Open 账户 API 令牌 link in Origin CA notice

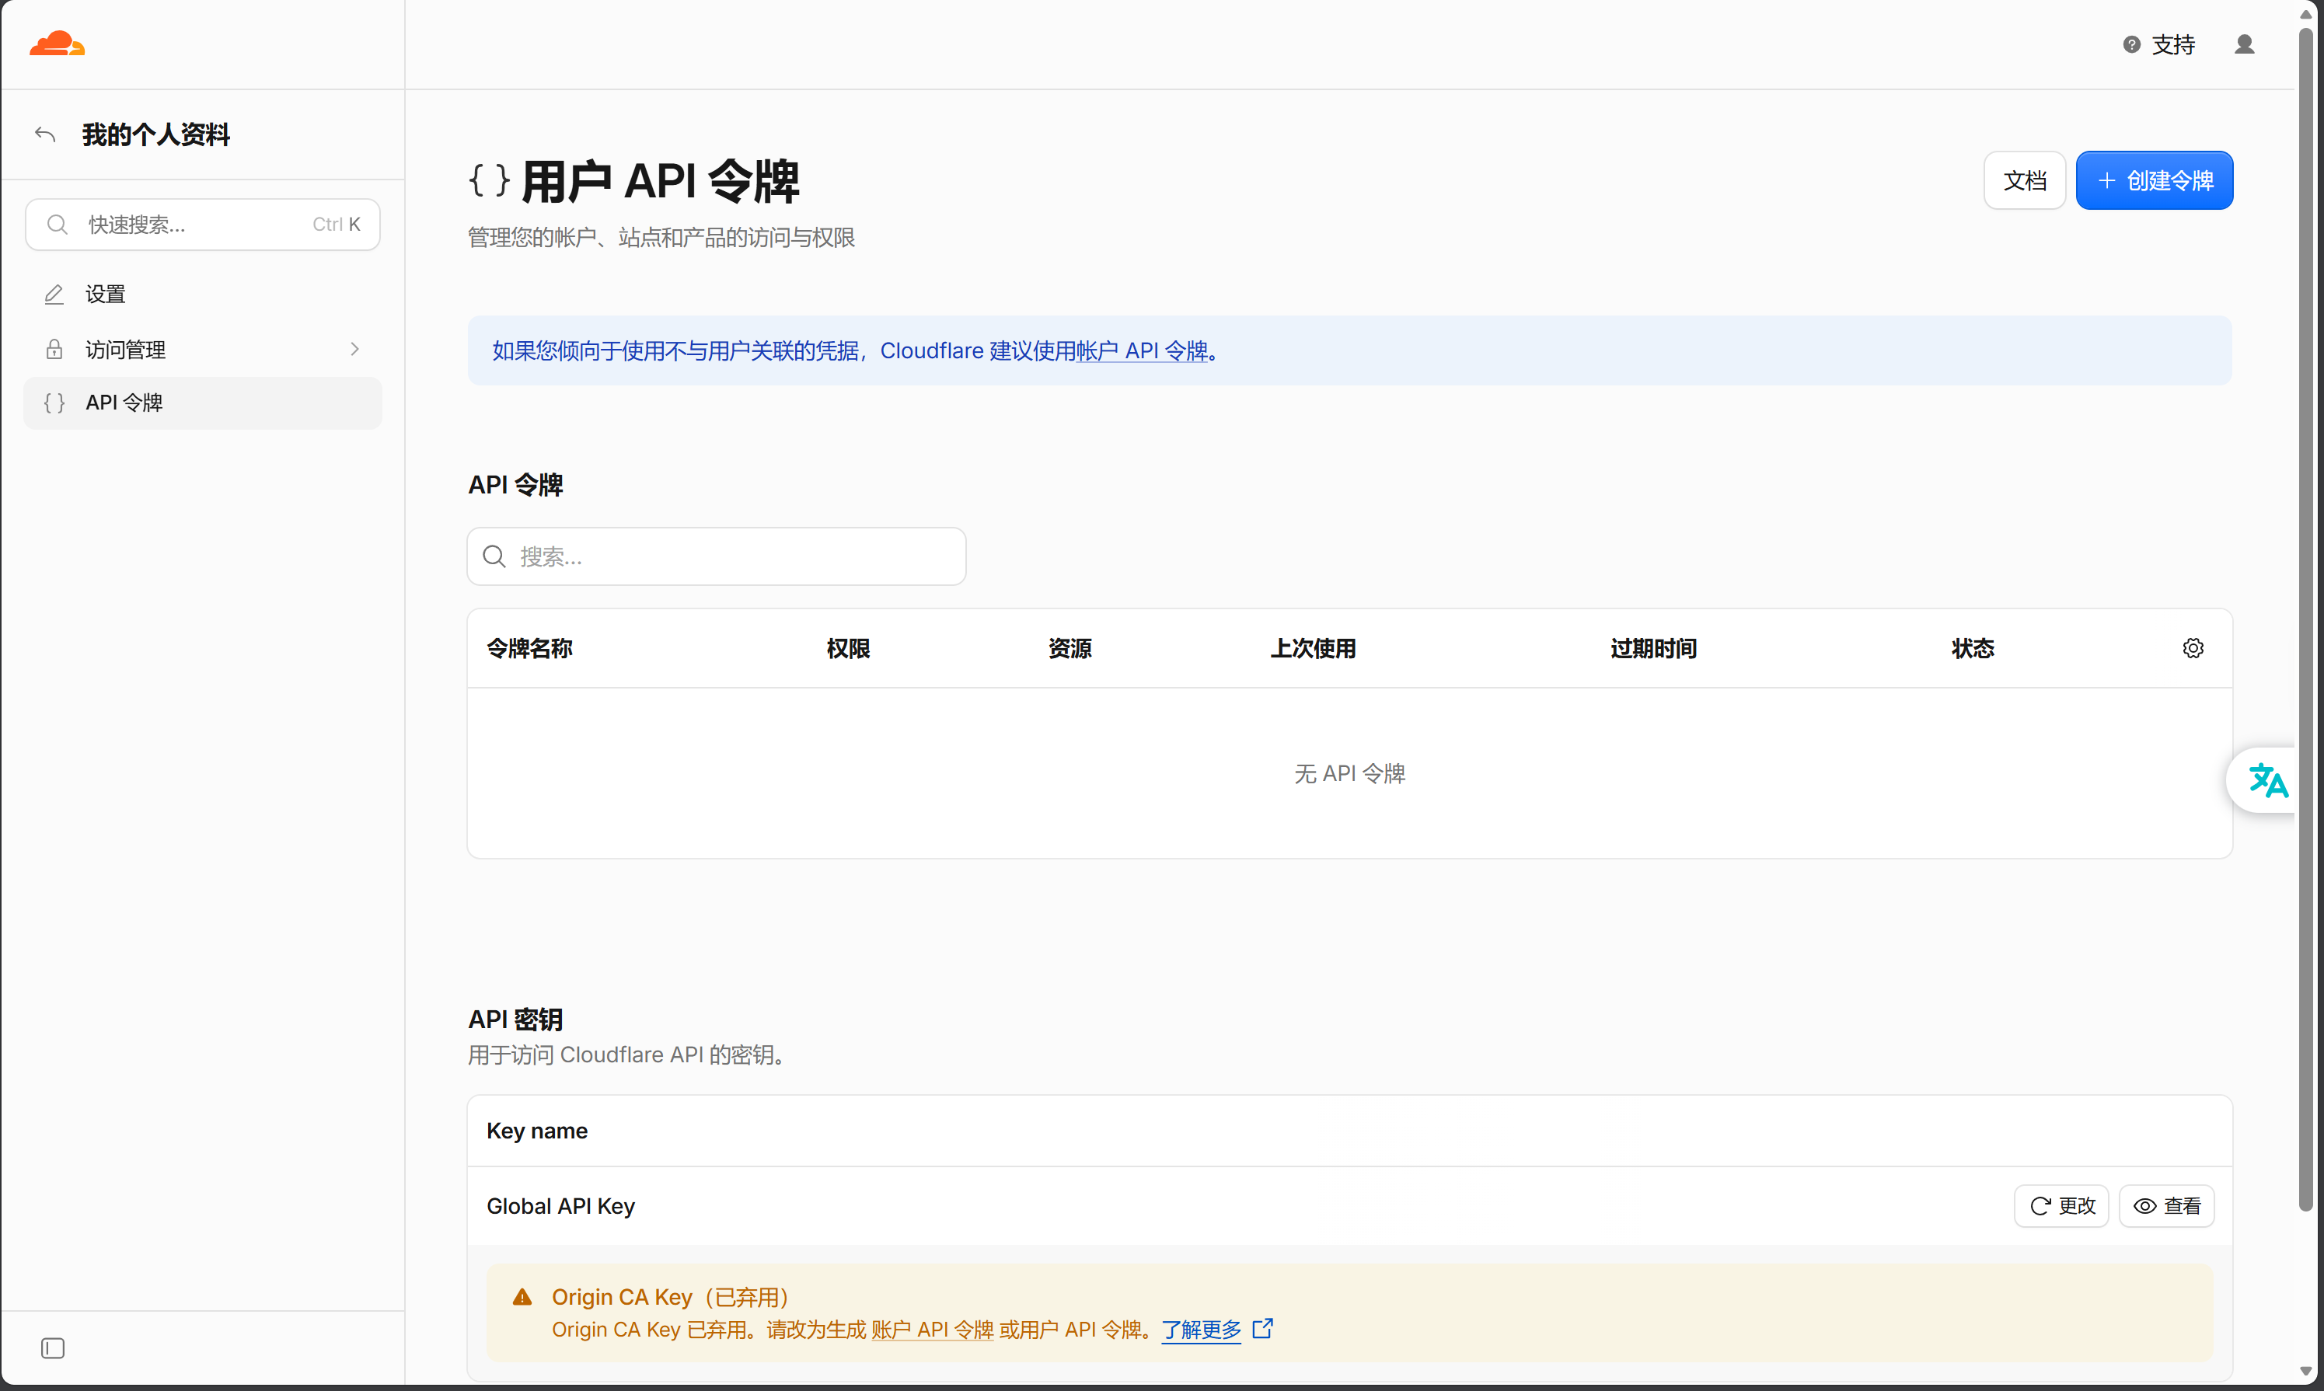click(932, 1329)
